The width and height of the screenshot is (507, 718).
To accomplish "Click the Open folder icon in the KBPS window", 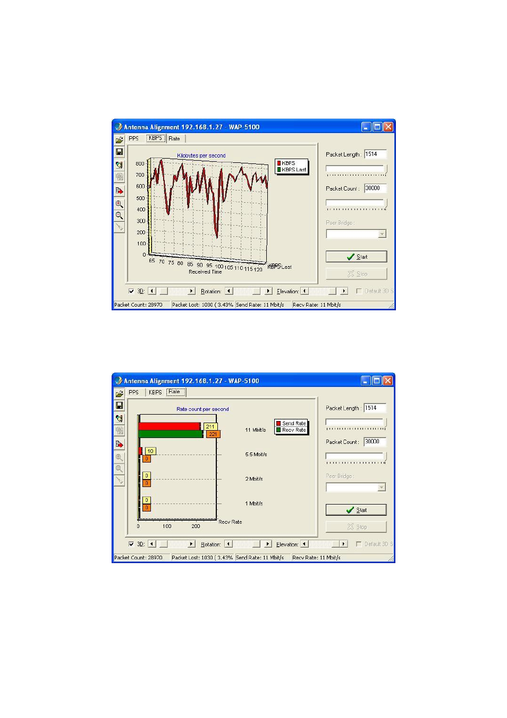I will pos(119,140).
